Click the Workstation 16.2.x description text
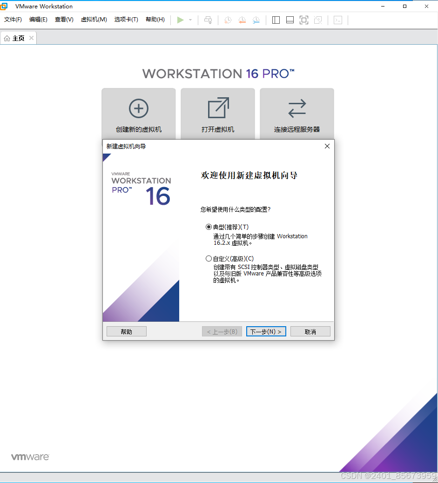Image resolution: width=438 pixels, height=483 pixels. pyautogui.click(x=261, y=239)
